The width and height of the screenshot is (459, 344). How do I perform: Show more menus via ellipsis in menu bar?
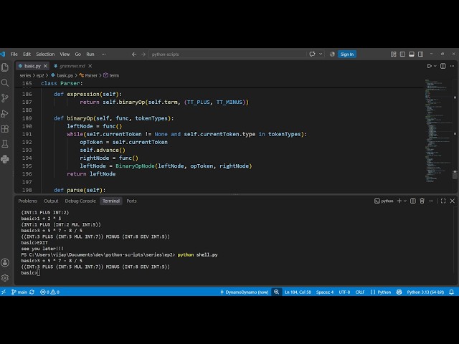[x=103, y=54]
